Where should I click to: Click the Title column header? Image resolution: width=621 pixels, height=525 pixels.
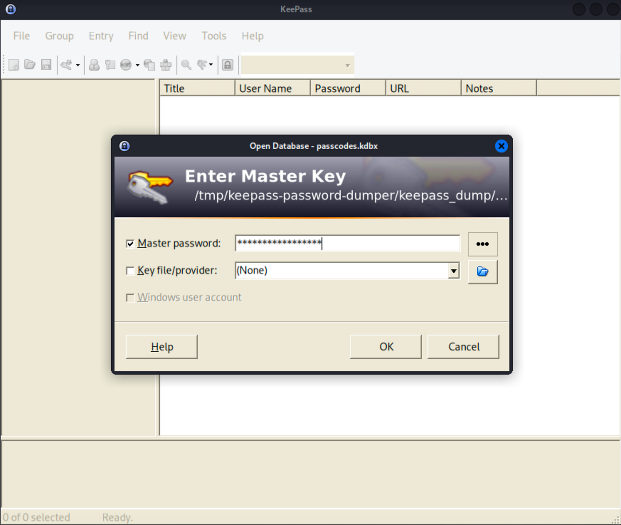tap(197, 88)
